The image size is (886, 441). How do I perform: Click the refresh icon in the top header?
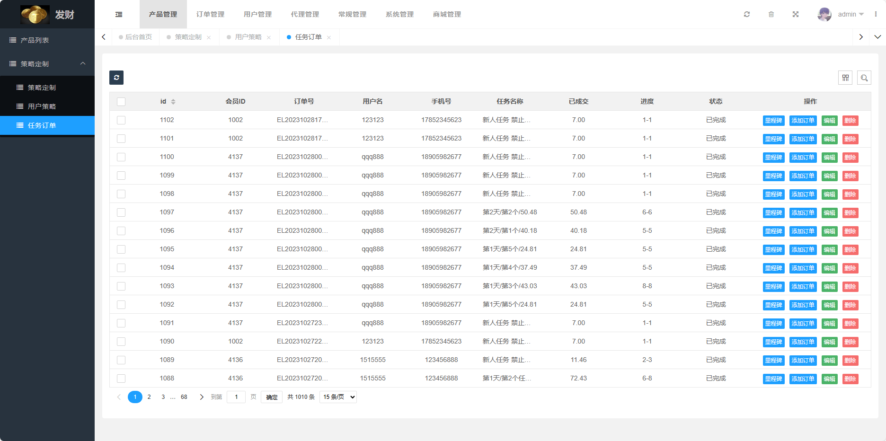pos(747,14)
